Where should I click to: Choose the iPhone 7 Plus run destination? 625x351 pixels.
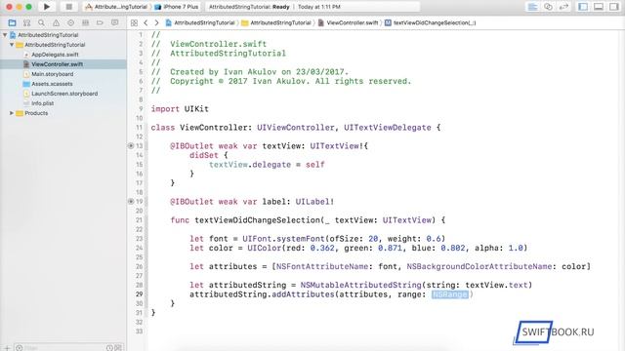pos(177,7)
